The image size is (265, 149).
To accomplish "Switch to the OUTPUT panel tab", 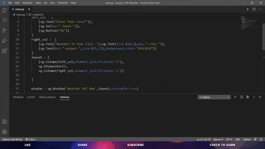I will 31,97.
